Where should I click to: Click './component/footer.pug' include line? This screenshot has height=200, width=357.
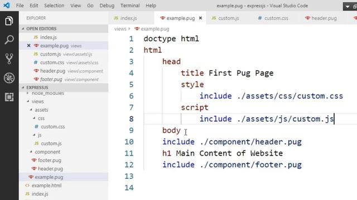pos(232,164)
